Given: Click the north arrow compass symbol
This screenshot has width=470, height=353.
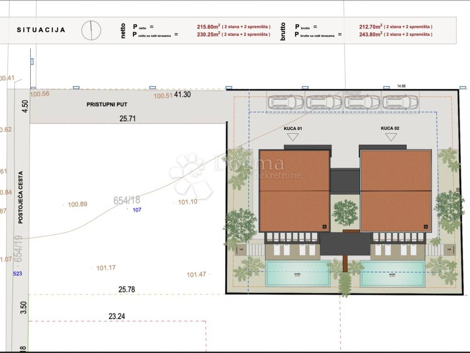Looking at the screenshot, I should 91,30.
